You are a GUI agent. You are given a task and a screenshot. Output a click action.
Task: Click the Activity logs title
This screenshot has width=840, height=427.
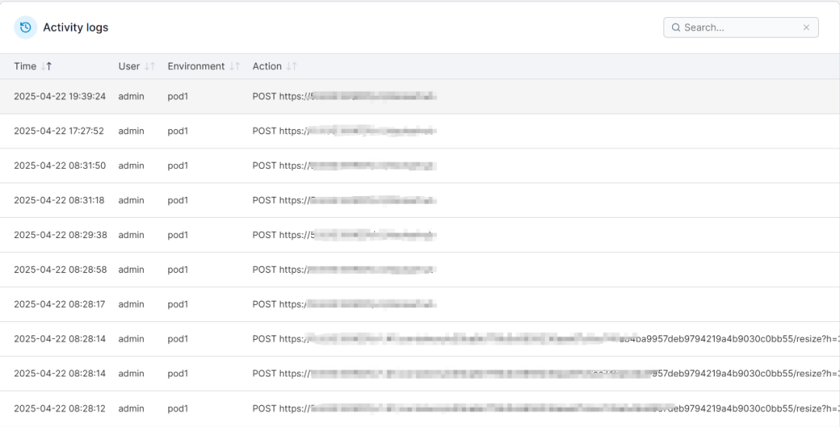(x=75, y=28)
